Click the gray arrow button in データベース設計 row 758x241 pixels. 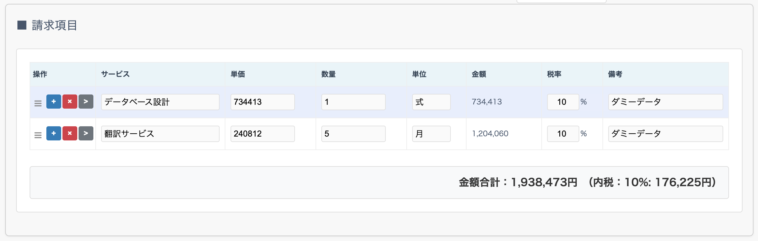pos(86,102)
